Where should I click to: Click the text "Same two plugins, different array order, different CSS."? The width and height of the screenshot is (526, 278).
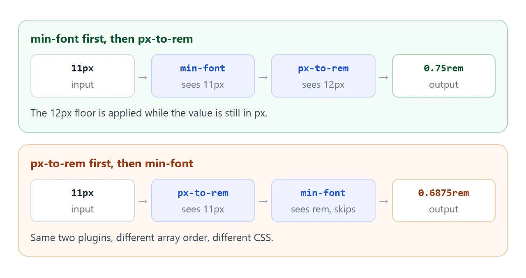(152, 237)
